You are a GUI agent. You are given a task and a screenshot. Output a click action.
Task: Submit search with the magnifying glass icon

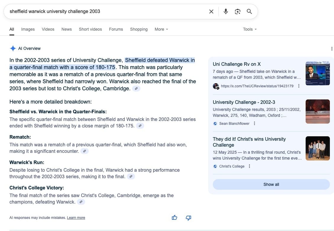(249, 12)
